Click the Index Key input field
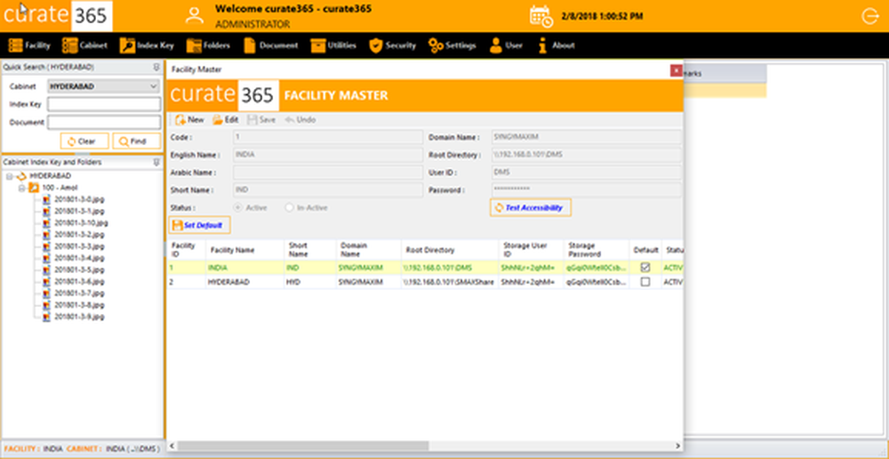Image resolution: width=889 pixels, height=459 pixels. click(x=104, y=104)
